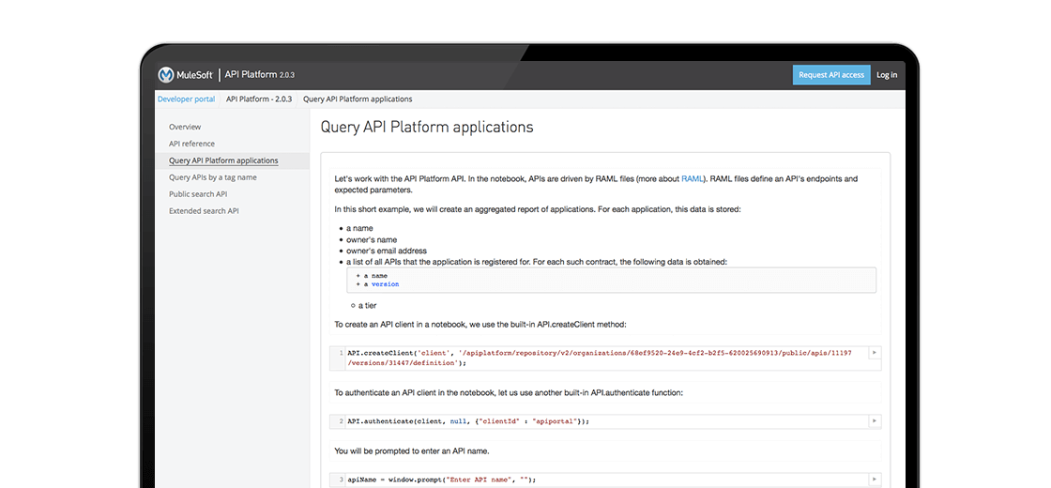Click line number 3 in code gutter

pos(342,480)
